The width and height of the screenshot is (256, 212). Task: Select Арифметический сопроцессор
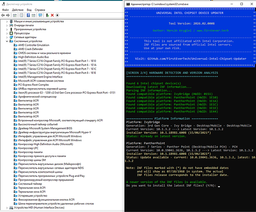point(37,97)
